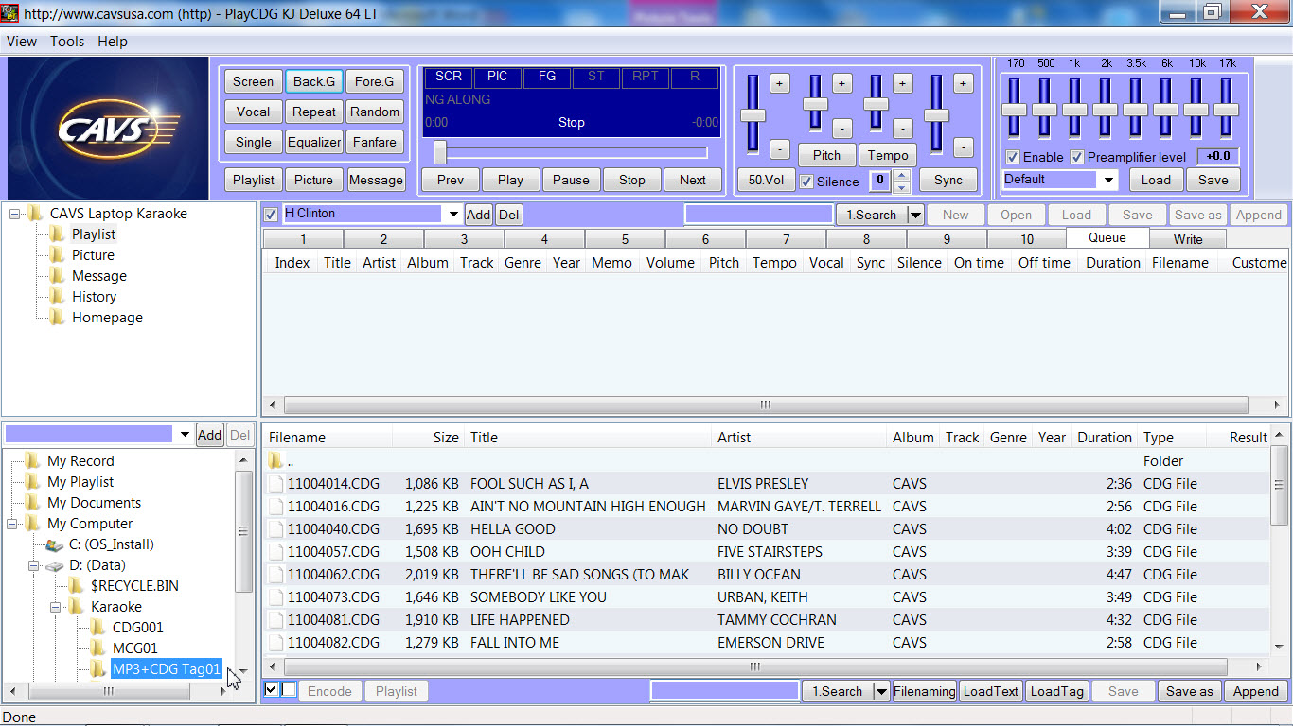Click the Filenaming button

click(x=924, y=691)
